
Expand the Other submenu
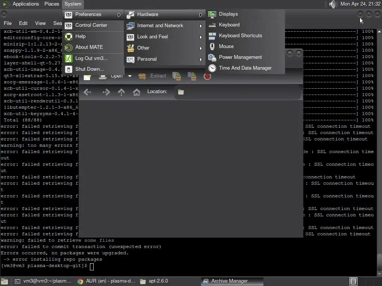(200, 48)
